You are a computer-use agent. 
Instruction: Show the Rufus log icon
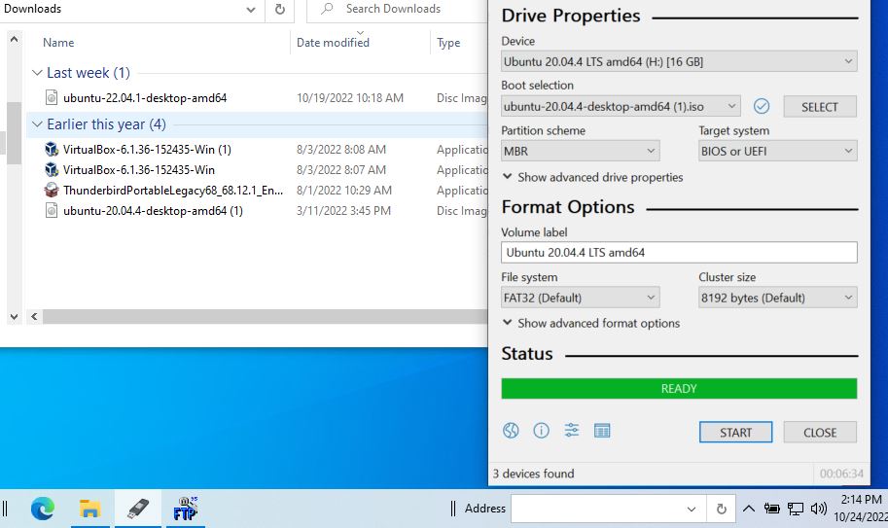602,431
